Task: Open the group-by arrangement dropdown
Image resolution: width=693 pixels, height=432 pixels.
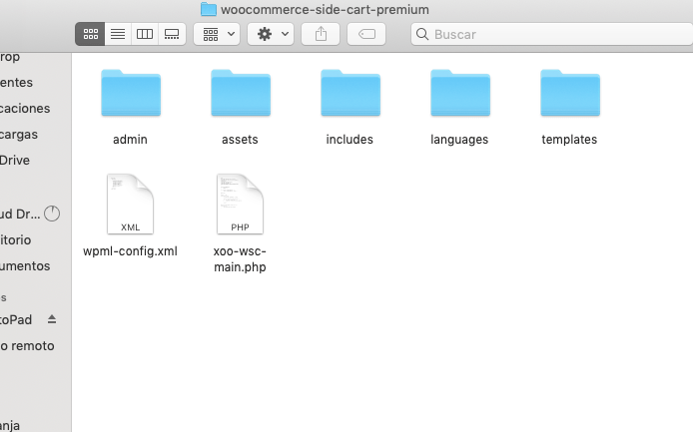Action: [x=217, y=34]
